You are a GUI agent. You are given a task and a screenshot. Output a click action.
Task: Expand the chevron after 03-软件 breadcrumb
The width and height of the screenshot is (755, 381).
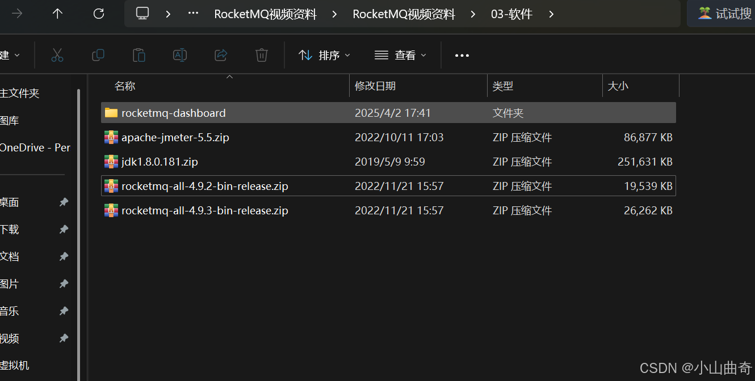tap(551, 14)
